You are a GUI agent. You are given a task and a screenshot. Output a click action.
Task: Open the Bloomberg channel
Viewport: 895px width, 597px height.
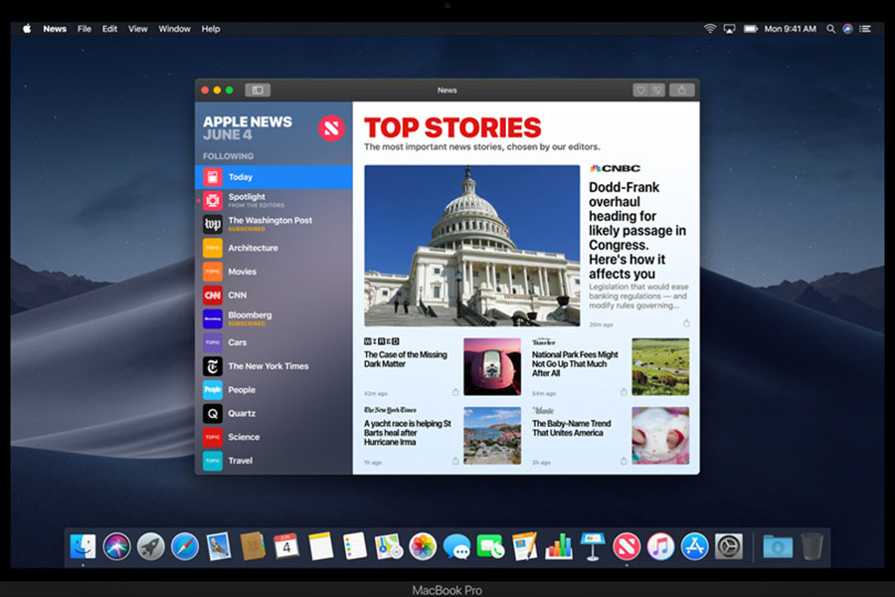point(274,318)
